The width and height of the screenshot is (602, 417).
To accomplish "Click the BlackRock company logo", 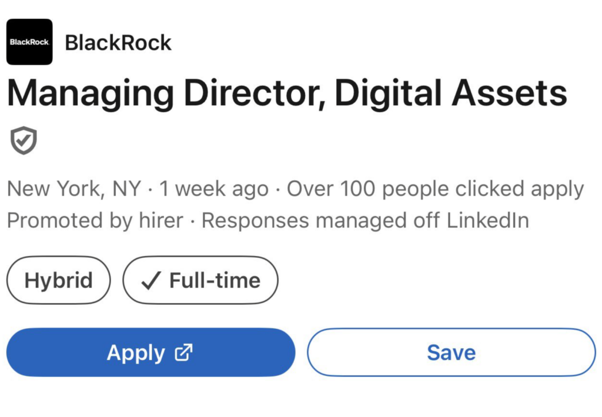I will pyautogui.click(x=29, y=42).
